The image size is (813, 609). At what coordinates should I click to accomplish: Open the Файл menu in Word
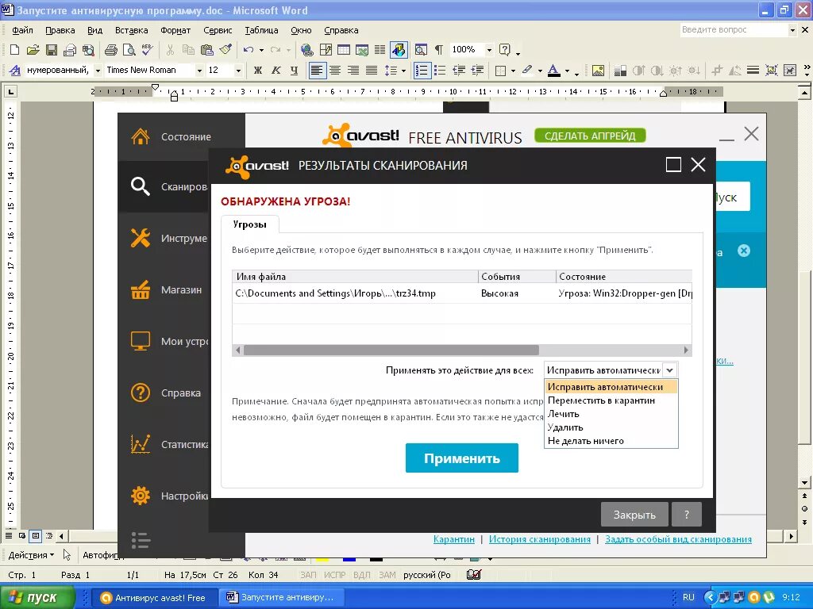click(22, 30)
